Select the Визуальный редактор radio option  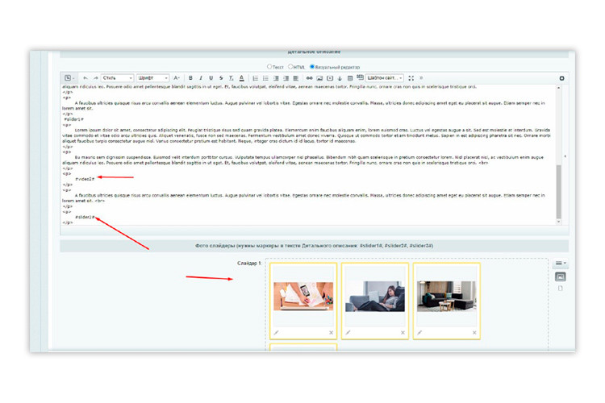(312, 67)
